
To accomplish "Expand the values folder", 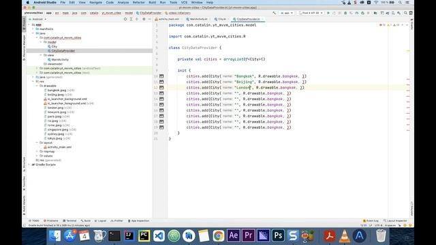I will [x=37, y=156].
